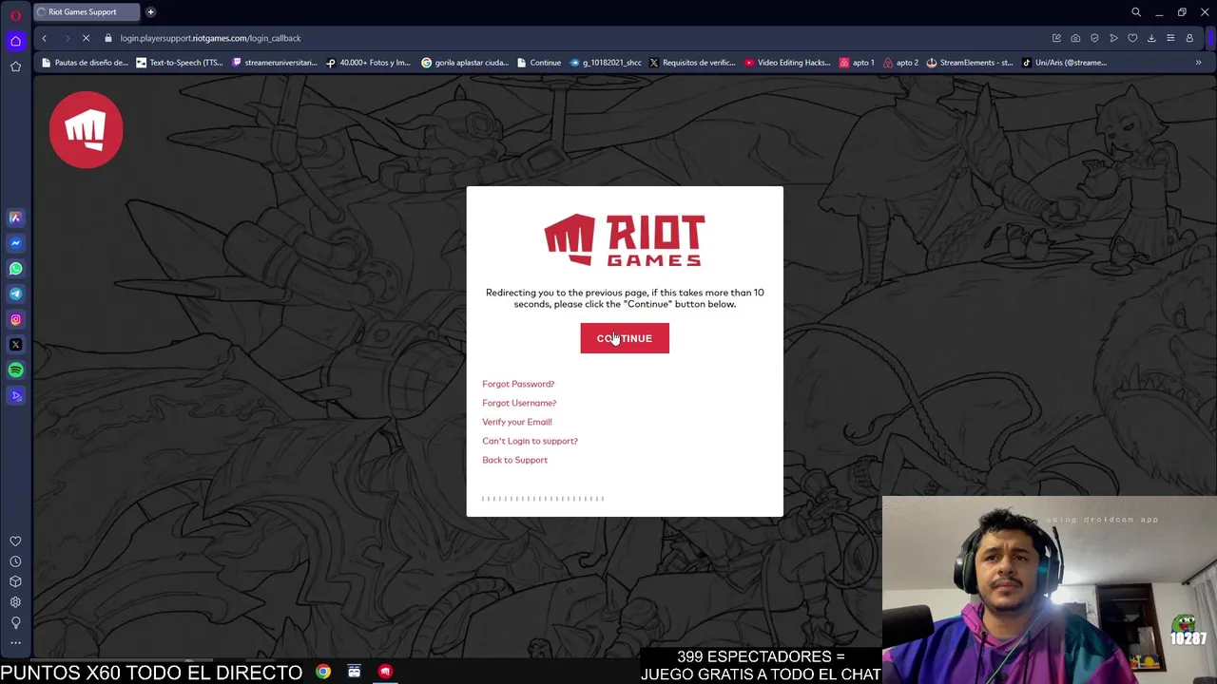Open the apto 1 bookmark
The image size is (1217, 684).
(857, 63)
